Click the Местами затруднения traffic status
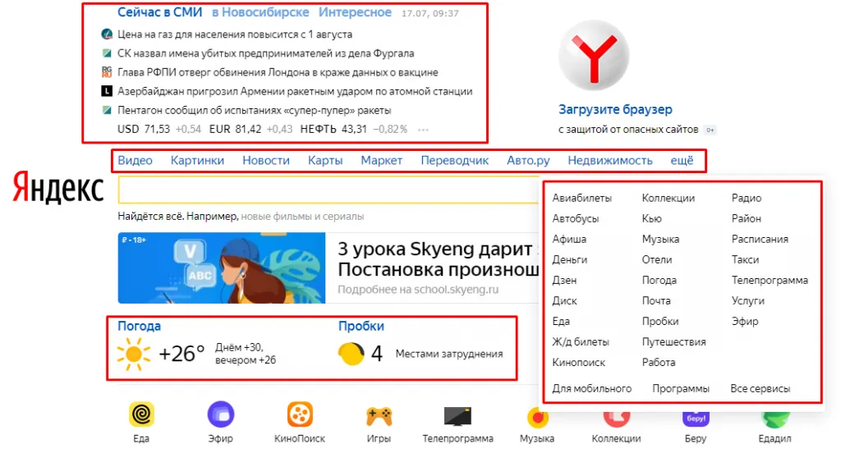 (x=449, y=354)
